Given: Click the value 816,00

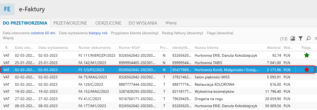Looking at the screenshot, I should point(276,84).
